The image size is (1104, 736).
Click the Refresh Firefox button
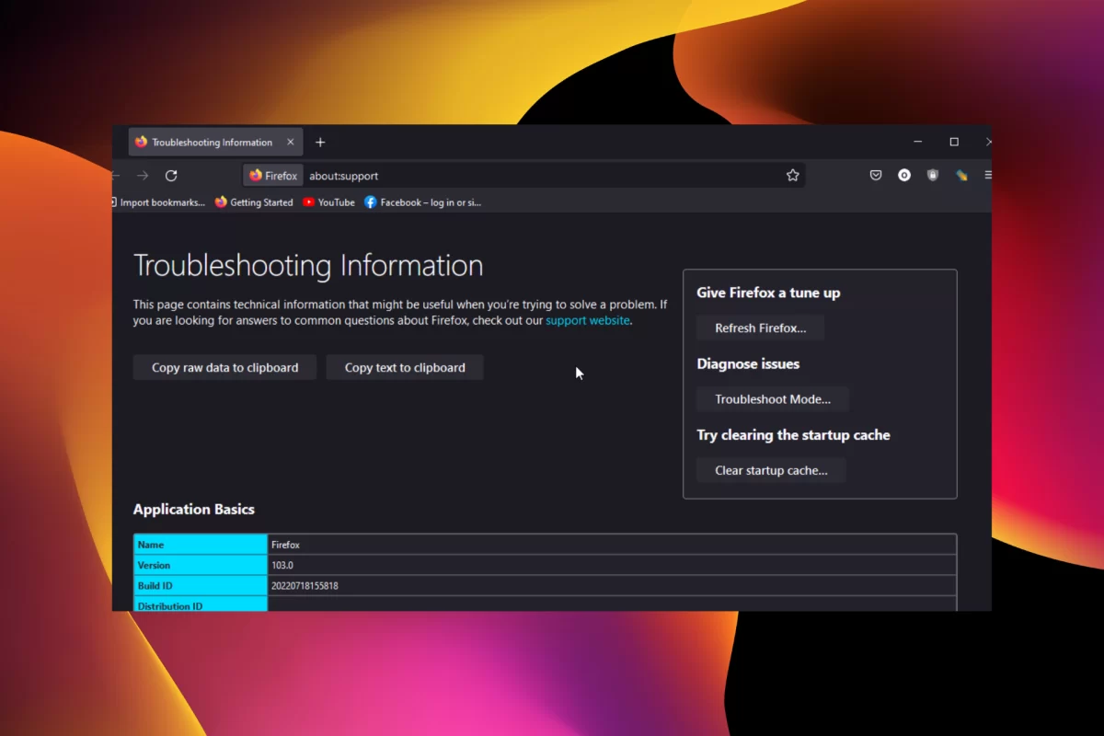[760, 328]
